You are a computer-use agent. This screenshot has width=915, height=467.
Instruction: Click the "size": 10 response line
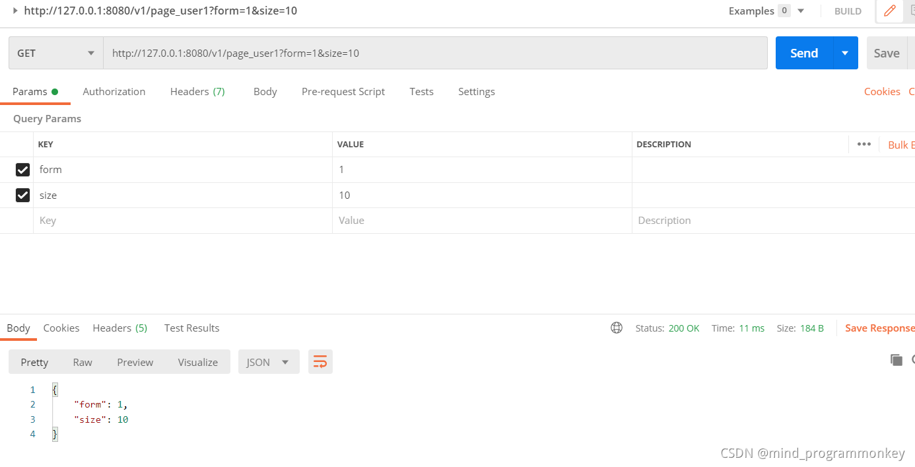101,419
